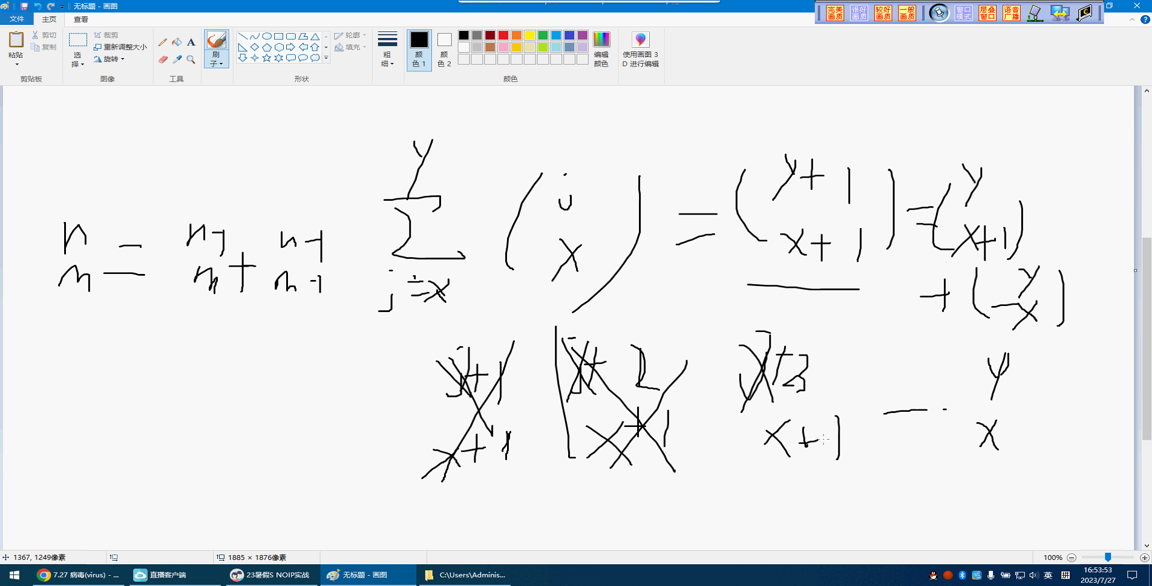Click the vertical scrollbar thumb
This screenshot has width=1152, height=586.
(1147, 339)
